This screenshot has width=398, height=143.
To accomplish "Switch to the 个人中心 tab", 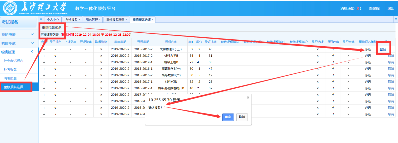I will (x=53, y=19).
